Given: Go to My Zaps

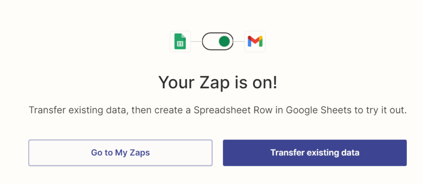Looking at the screenshot, I should click(x=120, y=153).
